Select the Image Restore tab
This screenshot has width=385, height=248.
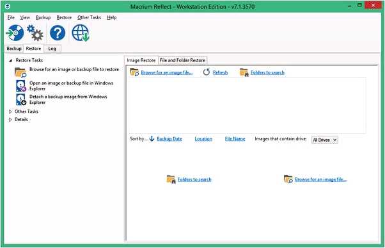point(141,60)
